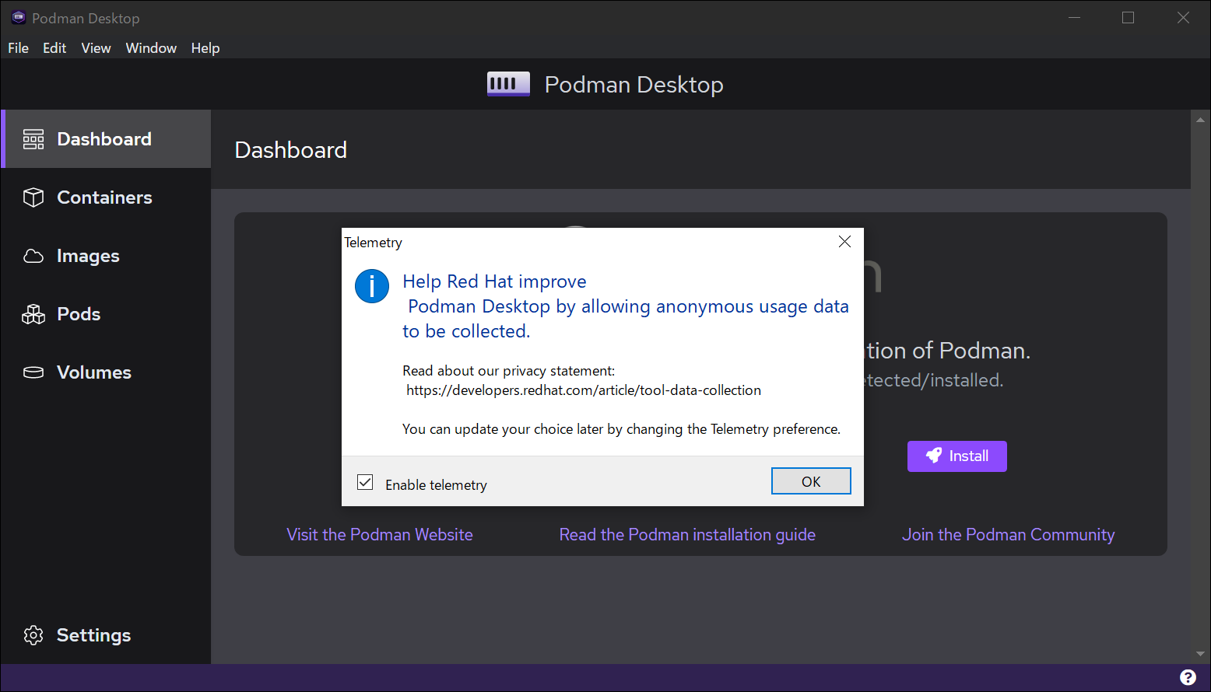Open the Help menu

coord(205,48)
